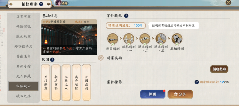239x106 pixels.
Task: Choose the 名画寻踪 case
Action: [24, 66]
